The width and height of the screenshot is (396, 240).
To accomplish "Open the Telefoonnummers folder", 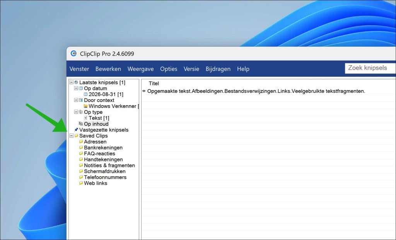I will tap(105, 177).
